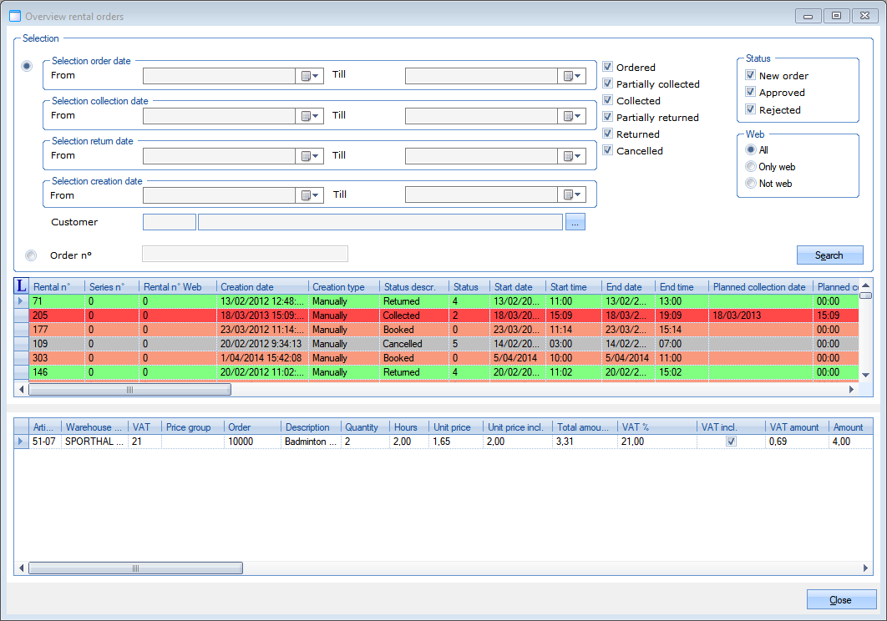
Task: Open calendar for collection date From field
Action: coord(310,116)
